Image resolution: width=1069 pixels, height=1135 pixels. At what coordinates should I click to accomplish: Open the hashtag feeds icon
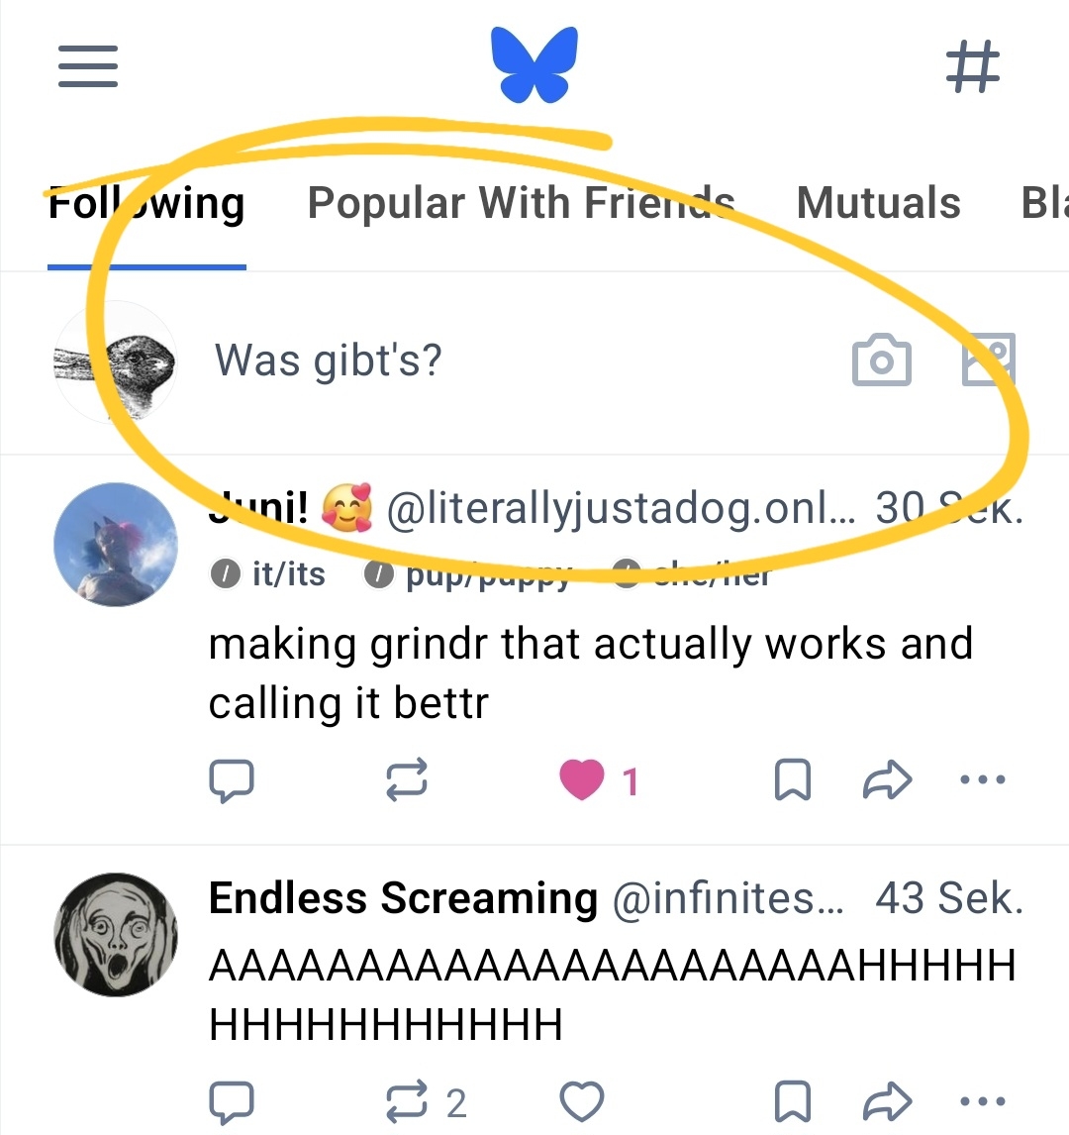[x=973, y=67]
